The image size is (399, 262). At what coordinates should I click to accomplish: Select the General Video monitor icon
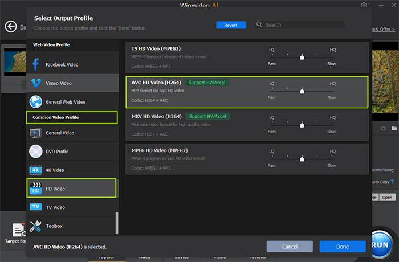click(35, 133)
